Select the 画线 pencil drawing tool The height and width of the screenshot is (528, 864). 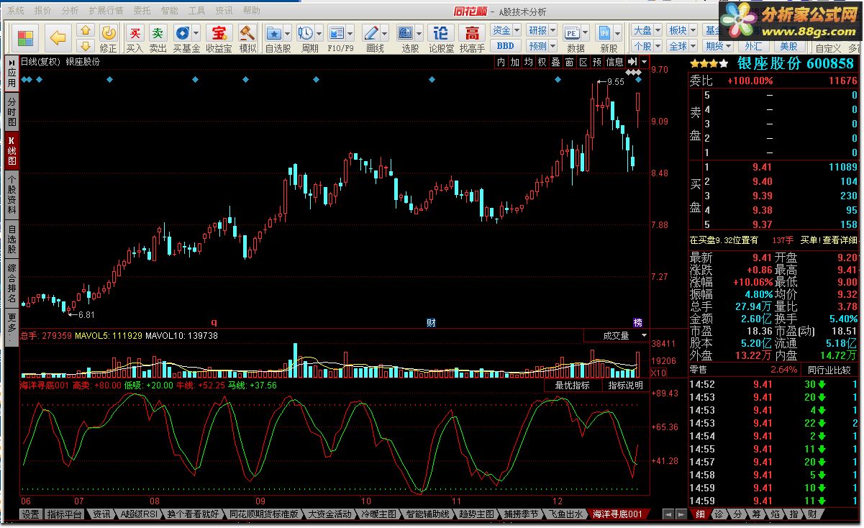tap(371, 33)
